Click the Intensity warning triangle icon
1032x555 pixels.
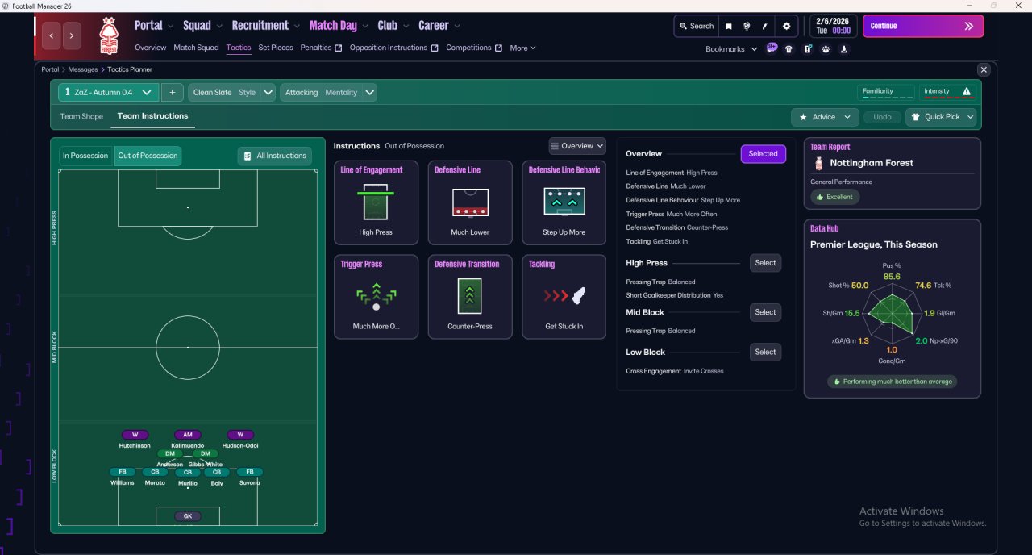point(967,92)
